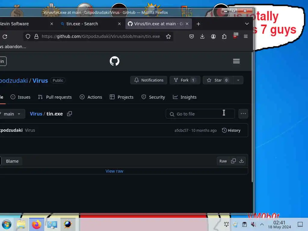Bookmark this page with the star icon

tap(168, 36)
